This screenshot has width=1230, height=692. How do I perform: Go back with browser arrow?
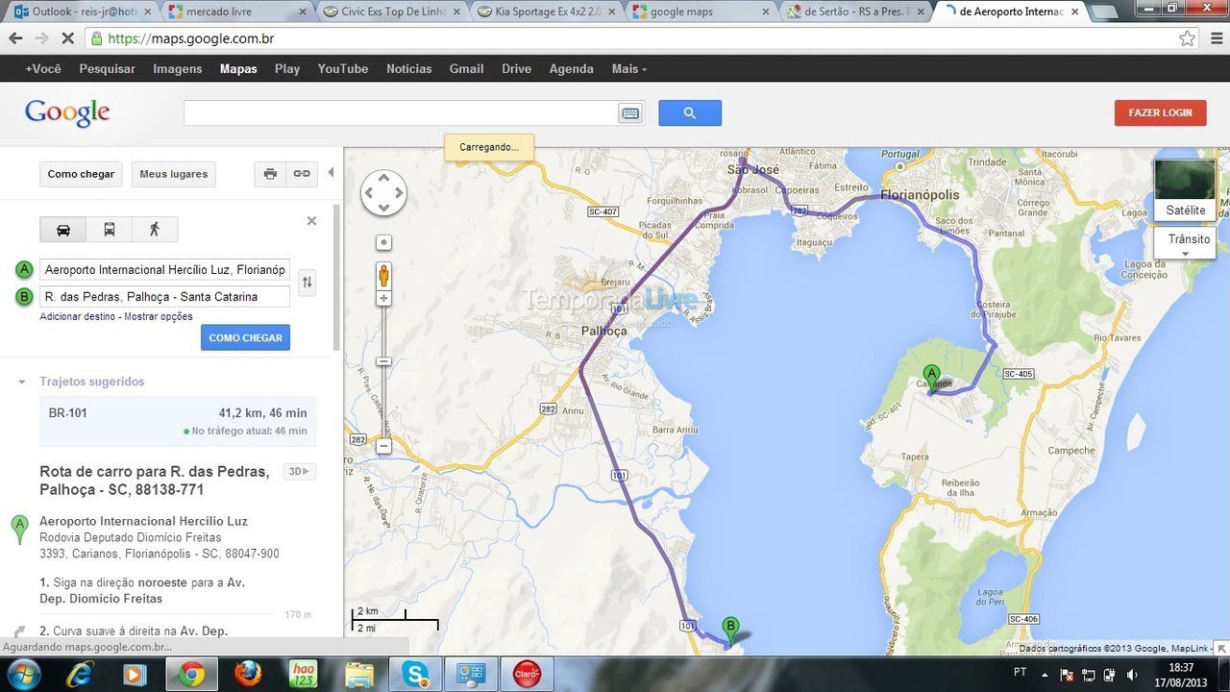15,38
